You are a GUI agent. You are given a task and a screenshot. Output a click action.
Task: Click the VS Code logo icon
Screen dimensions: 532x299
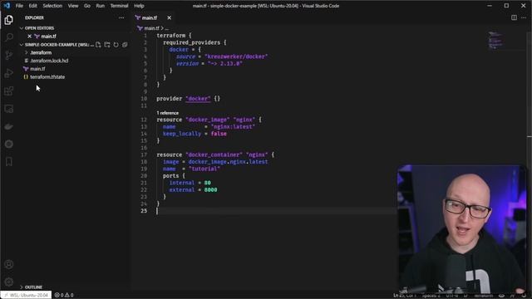[7, 6]
